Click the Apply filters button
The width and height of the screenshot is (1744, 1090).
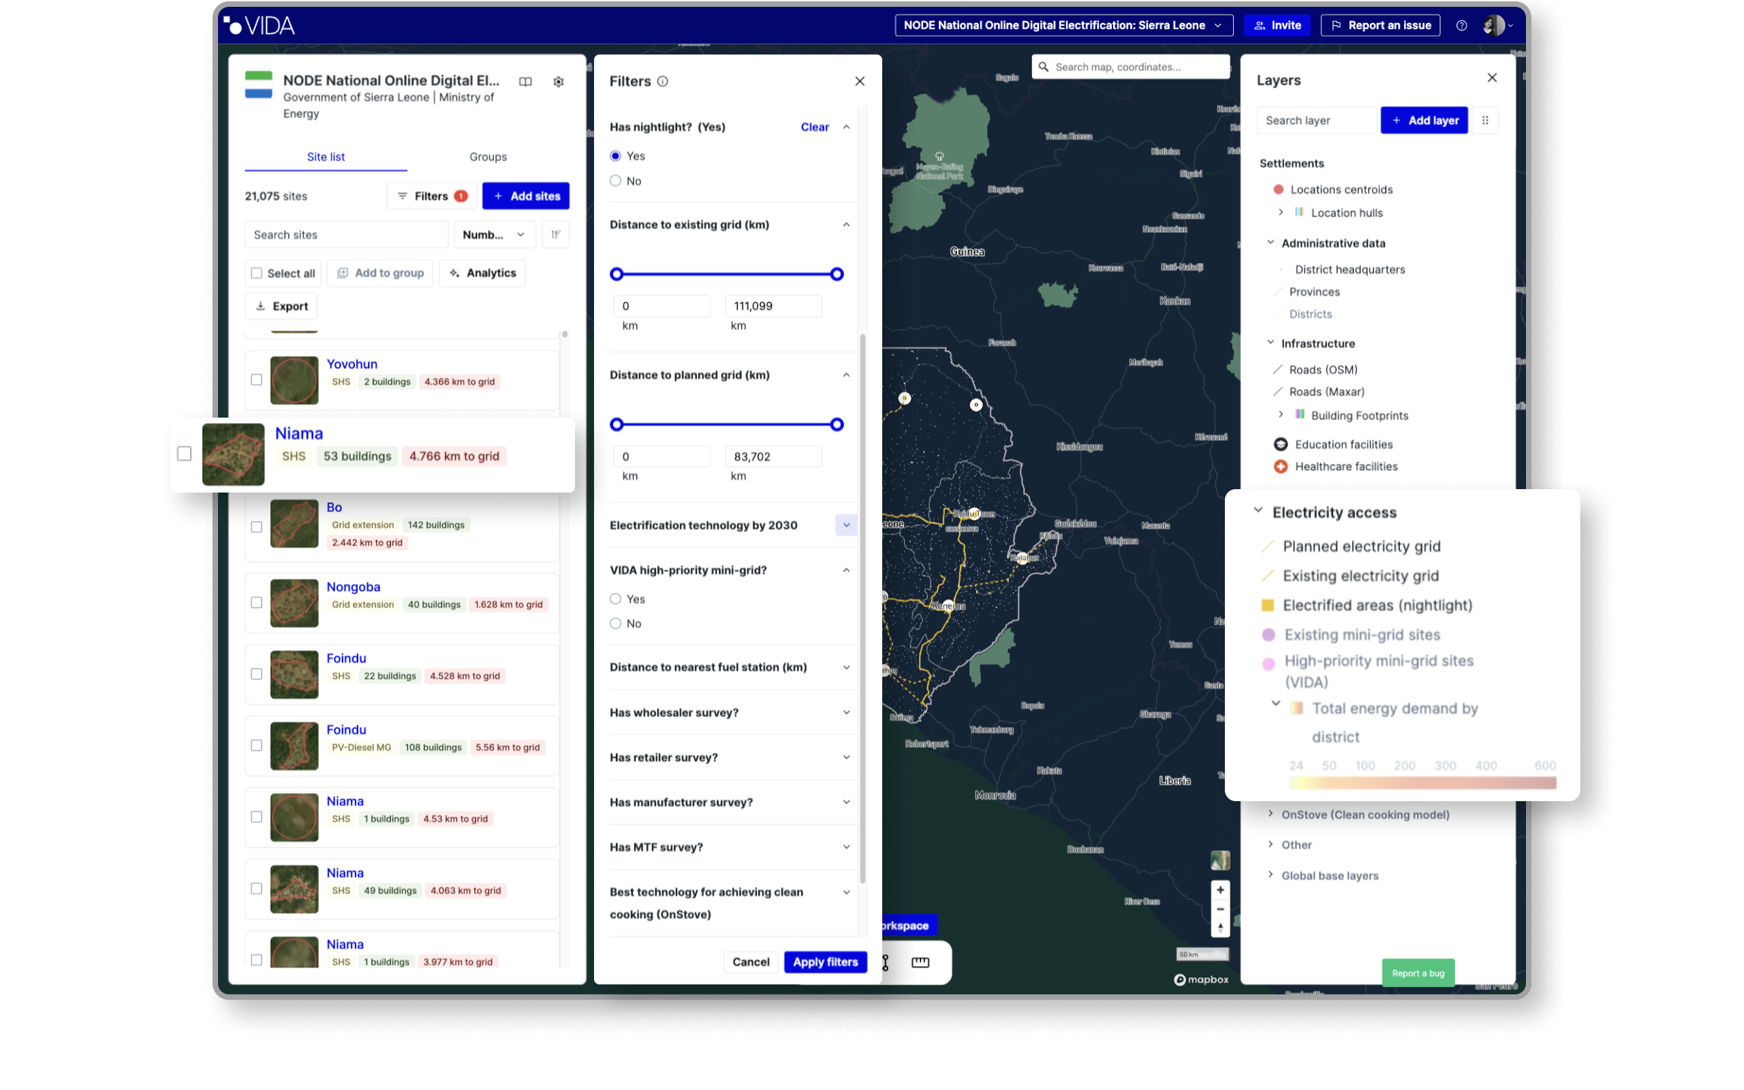pos(825,962)
